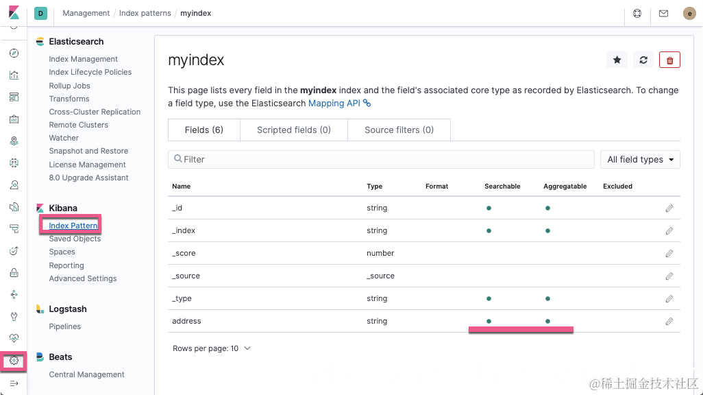The image size is (703, 395).
Task: Open the user avatar menu
Action: click(689, 13)
